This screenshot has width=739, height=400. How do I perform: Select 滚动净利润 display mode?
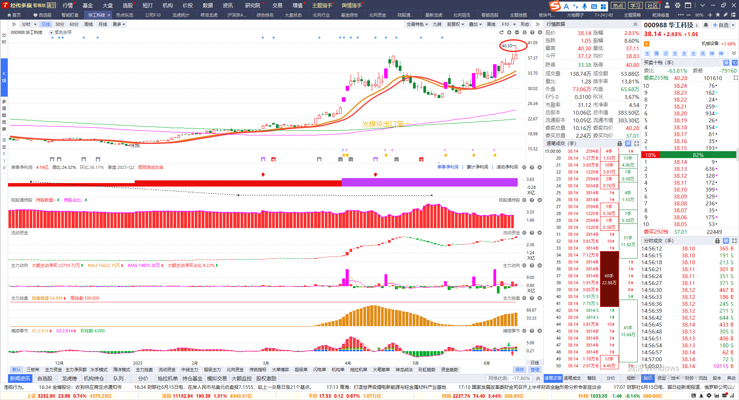(x=507, y=167)
